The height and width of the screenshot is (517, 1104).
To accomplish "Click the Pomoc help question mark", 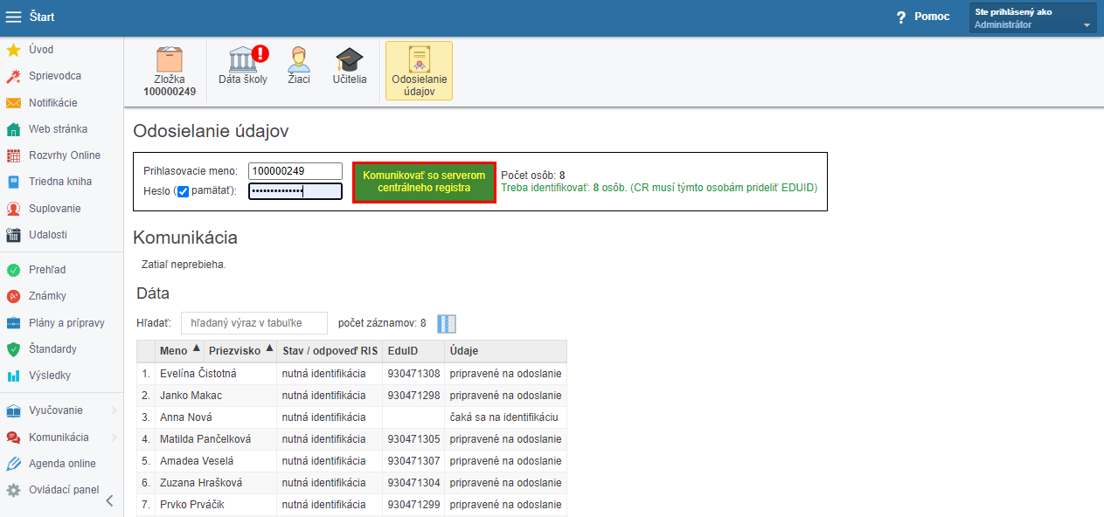I will 901,17.
